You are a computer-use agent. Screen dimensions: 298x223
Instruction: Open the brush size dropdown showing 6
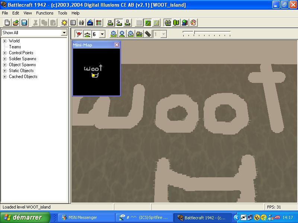102,34
